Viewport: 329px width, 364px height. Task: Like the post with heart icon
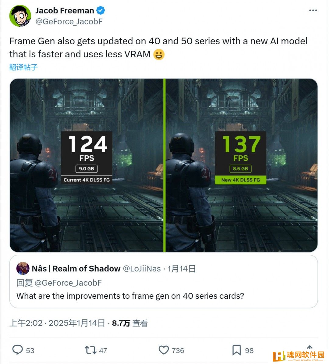click(164, 350)
